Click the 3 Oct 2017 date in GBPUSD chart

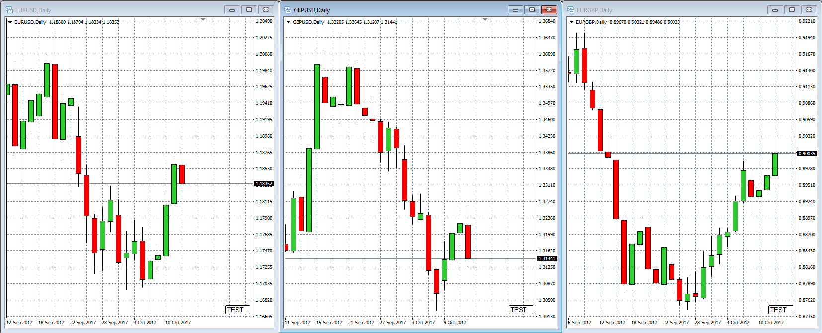click(x=423, y=323)
